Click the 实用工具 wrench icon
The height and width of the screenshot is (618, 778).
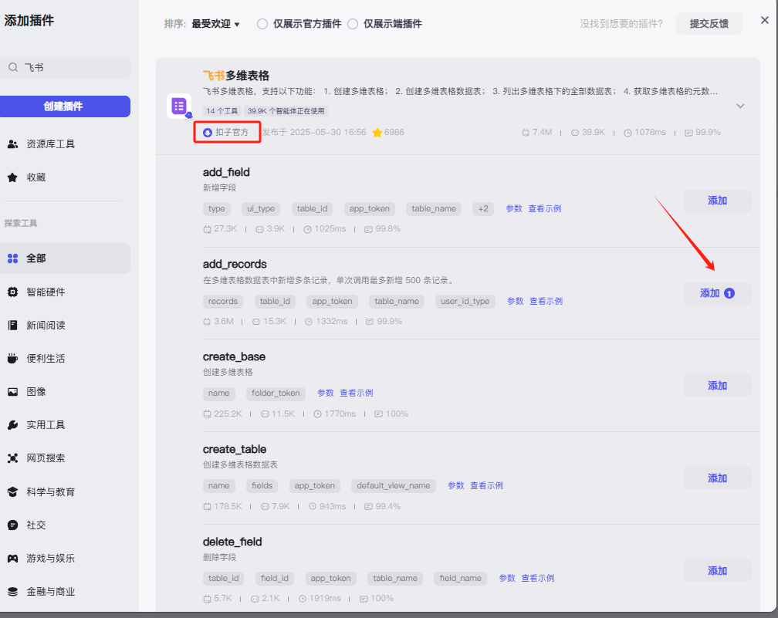[x=13, y=425]
